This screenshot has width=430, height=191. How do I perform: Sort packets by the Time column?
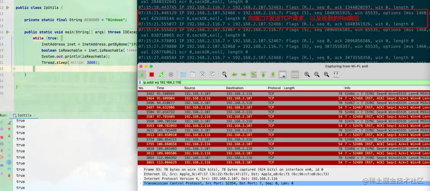[169, 88]
